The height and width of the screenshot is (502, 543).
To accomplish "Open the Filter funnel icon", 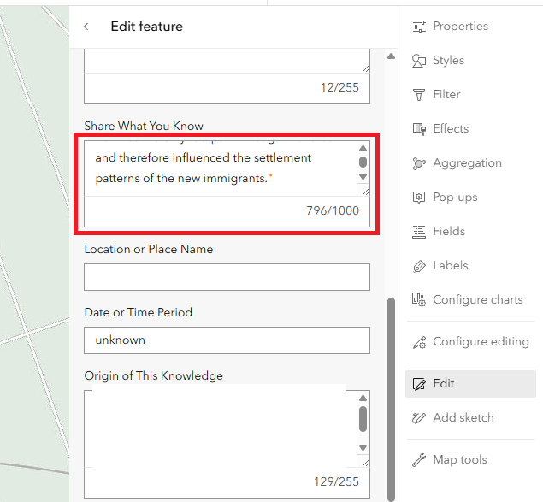I will (419, 95).
